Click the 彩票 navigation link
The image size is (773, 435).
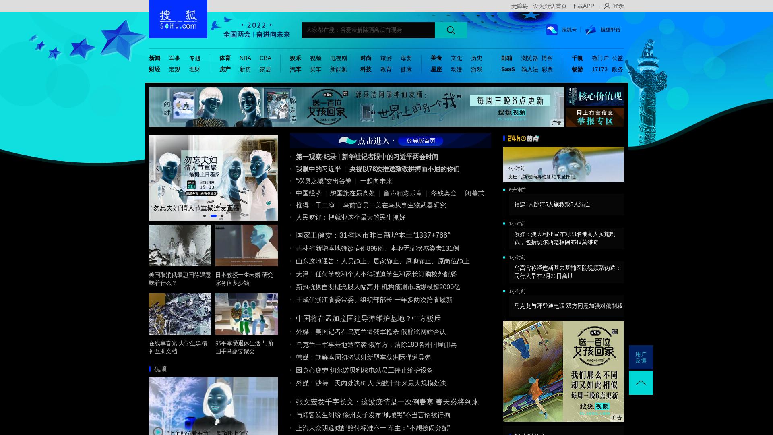pyautogui.click(x=547, y=69)
